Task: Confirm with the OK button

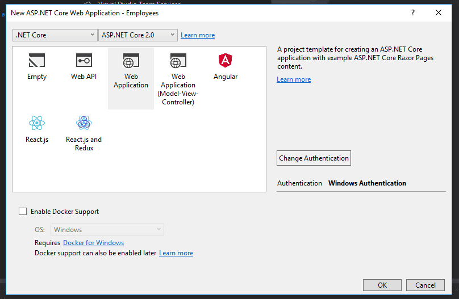Action: 382,285
